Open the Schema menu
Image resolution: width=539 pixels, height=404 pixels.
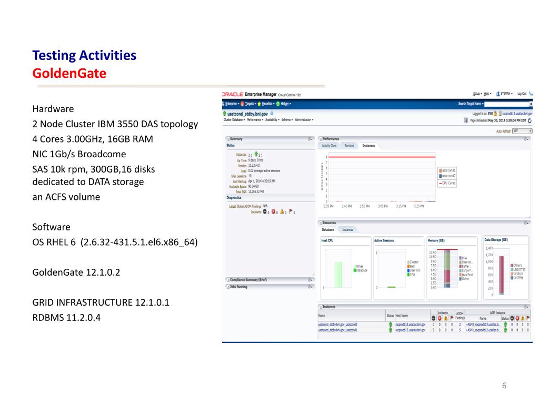287,120
